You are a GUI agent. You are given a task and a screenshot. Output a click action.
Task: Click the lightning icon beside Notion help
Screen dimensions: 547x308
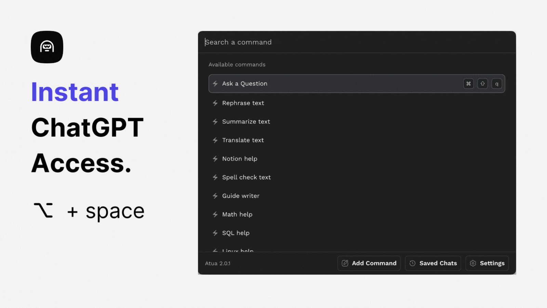[215, 159]
